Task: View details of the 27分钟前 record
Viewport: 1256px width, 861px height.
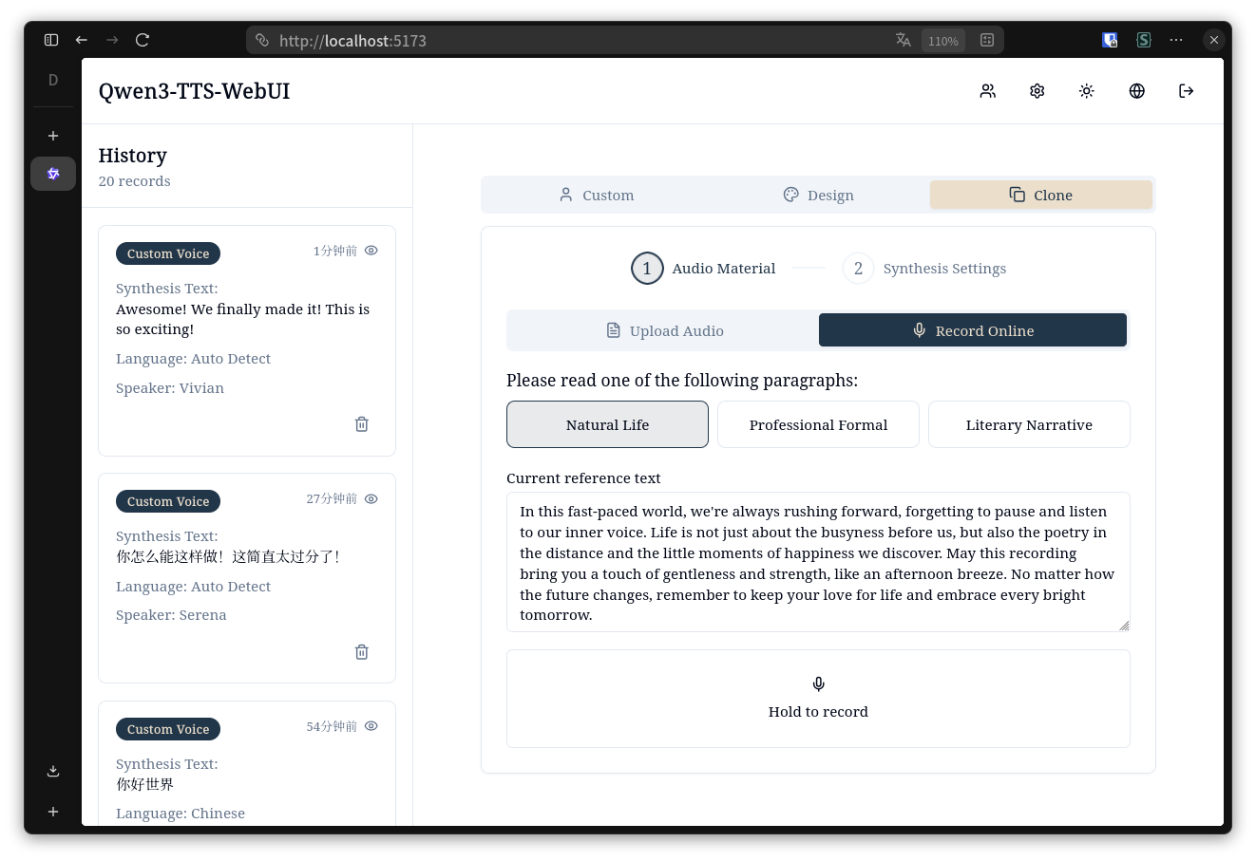Action: pos(371,498)
